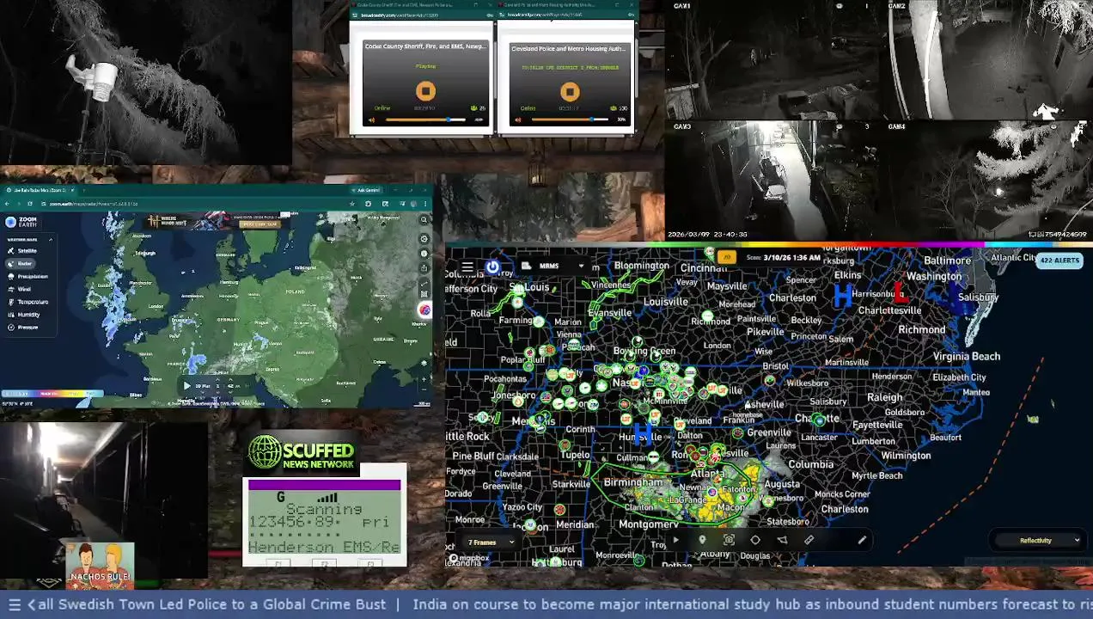The width and height of the screenshot is (1093, 619).
Task: Select the screenshot capture tool on radar toolbar
Action: pos(729,541)
